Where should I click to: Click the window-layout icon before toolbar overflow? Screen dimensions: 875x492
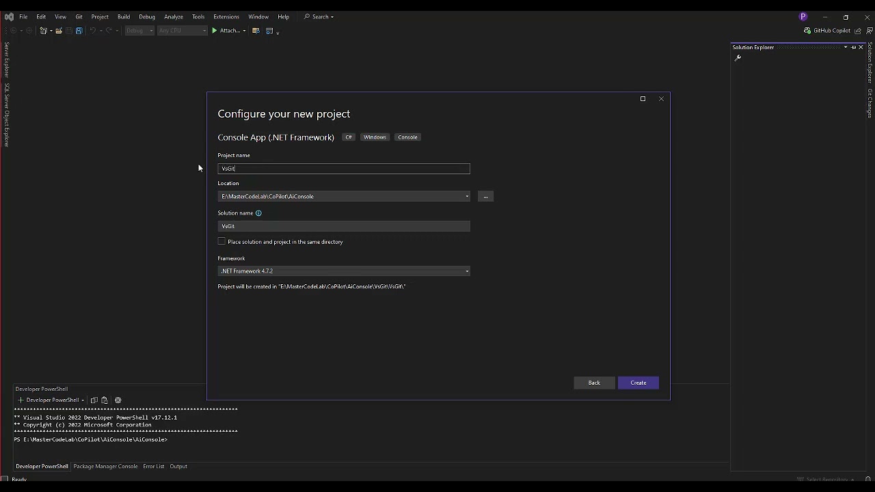[269, 31]
